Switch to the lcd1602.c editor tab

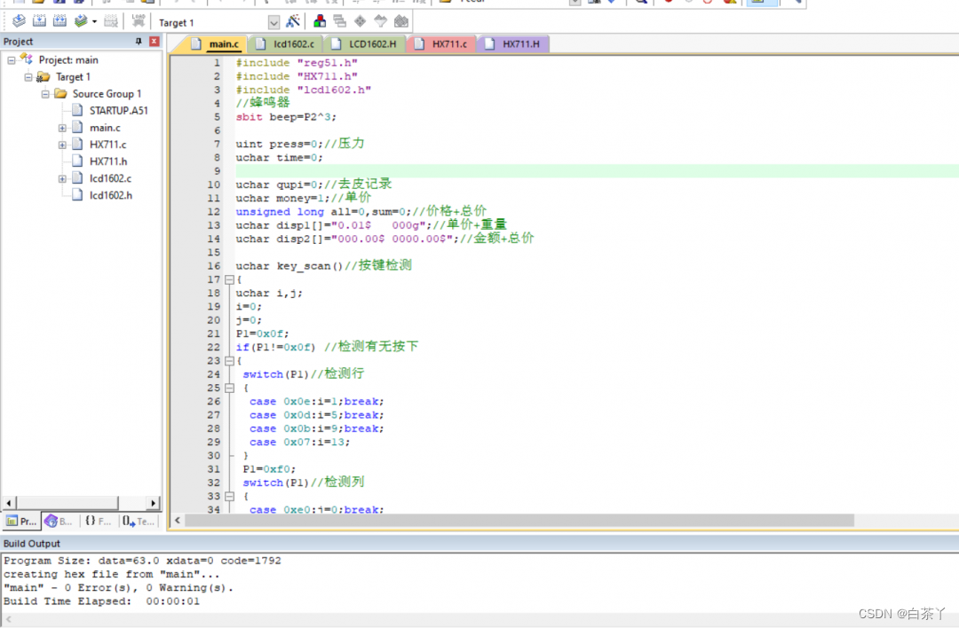pos(287,43)
